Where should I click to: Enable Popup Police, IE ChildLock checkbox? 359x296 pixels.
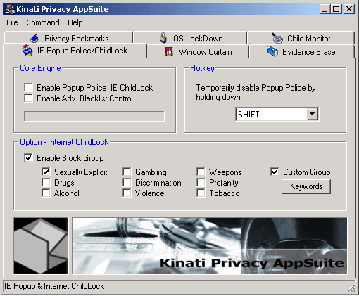coord(28,88)
